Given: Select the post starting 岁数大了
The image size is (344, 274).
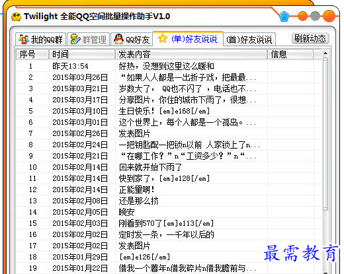Looking at the screenshot, I should pos(187,88).
